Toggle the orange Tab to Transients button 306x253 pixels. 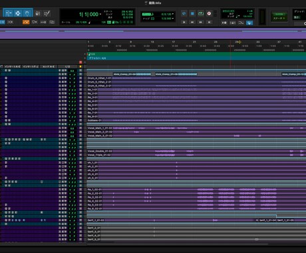(x=26, y=22)
